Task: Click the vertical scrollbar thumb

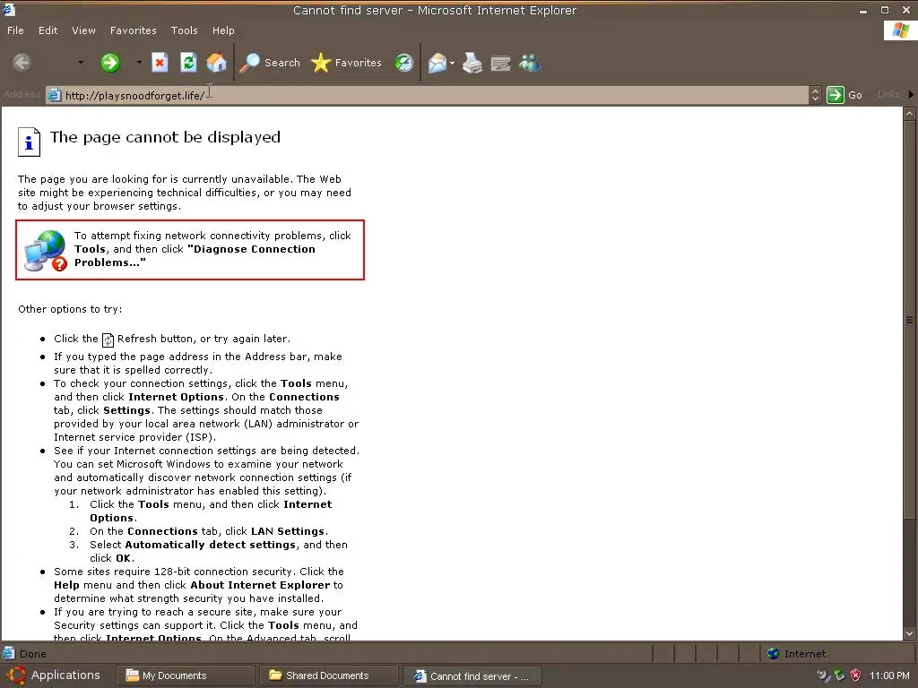Action: click(909, 320)
